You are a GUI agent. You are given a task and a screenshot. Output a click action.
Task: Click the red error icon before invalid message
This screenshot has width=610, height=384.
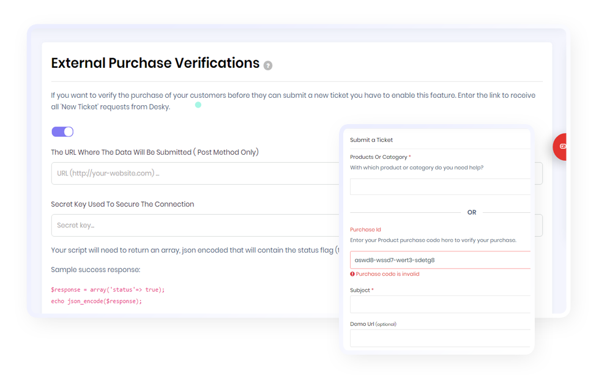click(x=352, y=274)
